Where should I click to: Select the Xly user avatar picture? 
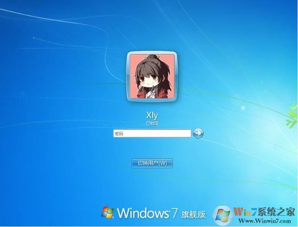[152, 77]
